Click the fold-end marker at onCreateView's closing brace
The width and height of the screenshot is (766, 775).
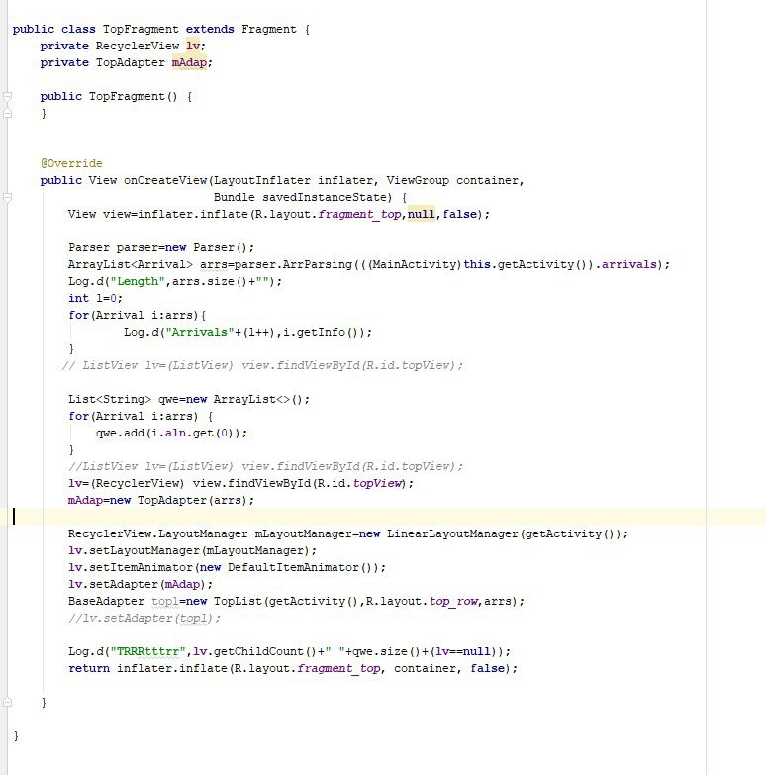tap(7, 702)
